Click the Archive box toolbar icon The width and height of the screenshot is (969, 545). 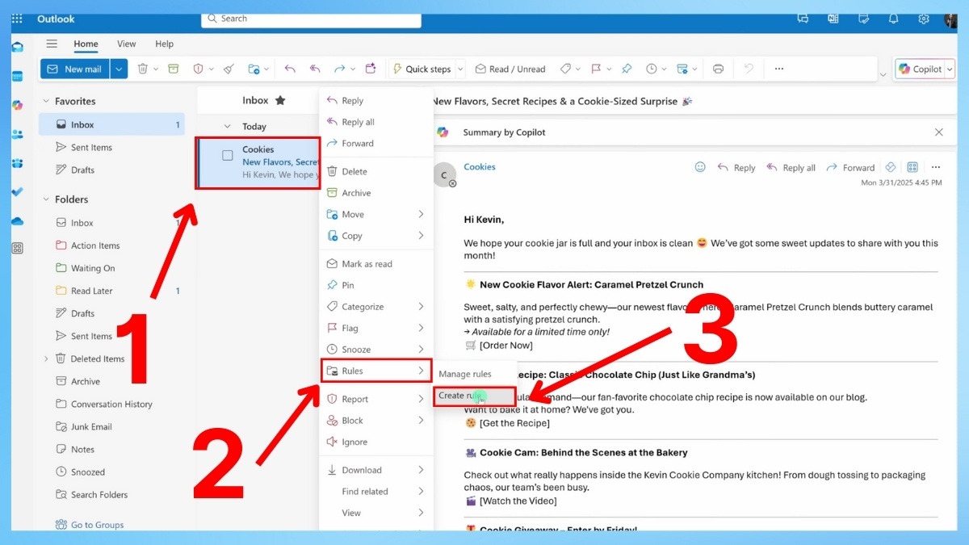pos(173,69)
